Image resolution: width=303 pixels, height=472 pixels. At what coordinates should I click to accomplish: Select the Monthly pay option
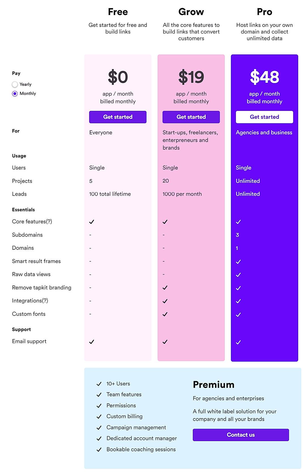(x=15, y=93)
